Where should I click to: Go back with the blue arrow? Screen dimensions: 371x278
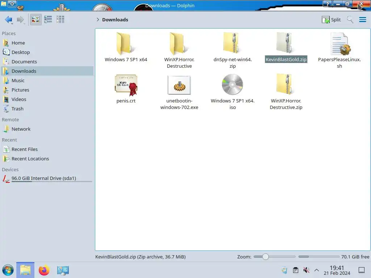pyautogui.click(x=8, y=20)
